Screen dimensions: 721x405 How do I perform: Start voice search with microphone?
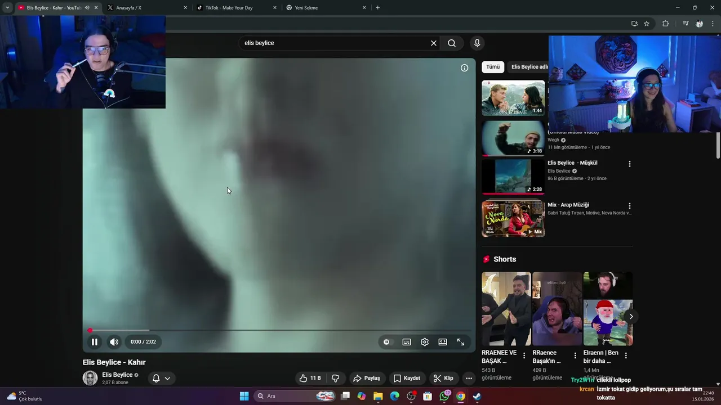pos(477,43)
